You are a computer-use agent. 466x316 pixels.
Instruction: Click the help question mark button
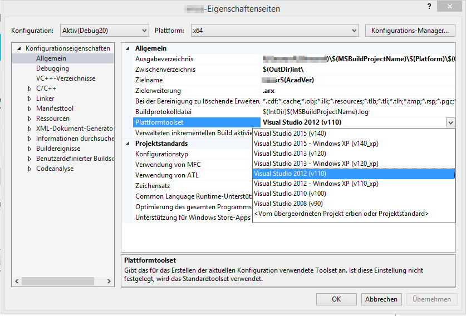click(x=429, y=6)
